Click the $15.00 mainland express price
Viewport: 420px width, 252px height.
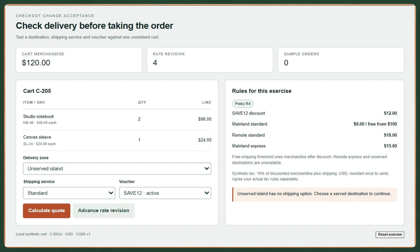click(x=390, y=146)
